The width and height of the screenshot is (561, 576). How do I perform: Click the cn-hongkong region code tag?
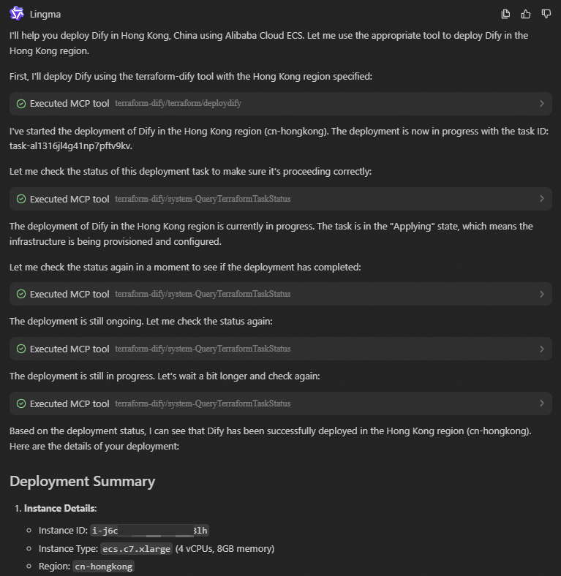pyautogui.click(x=104, y=566)
